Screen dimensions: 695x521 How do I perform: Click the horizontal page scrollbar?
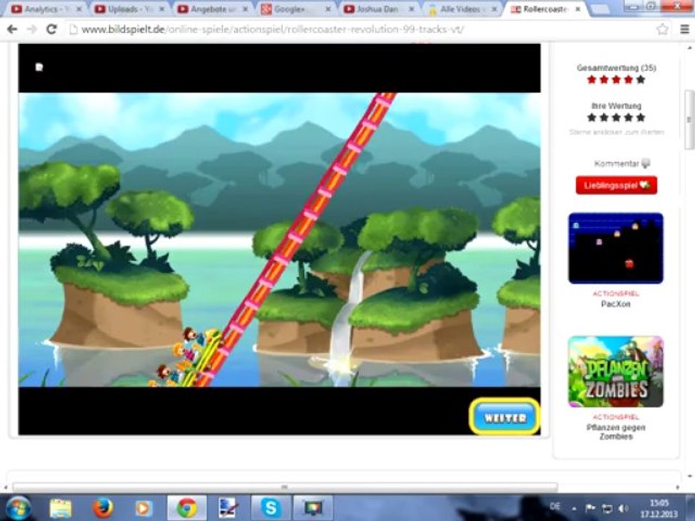pyautogui.click(x=285, y=487)
